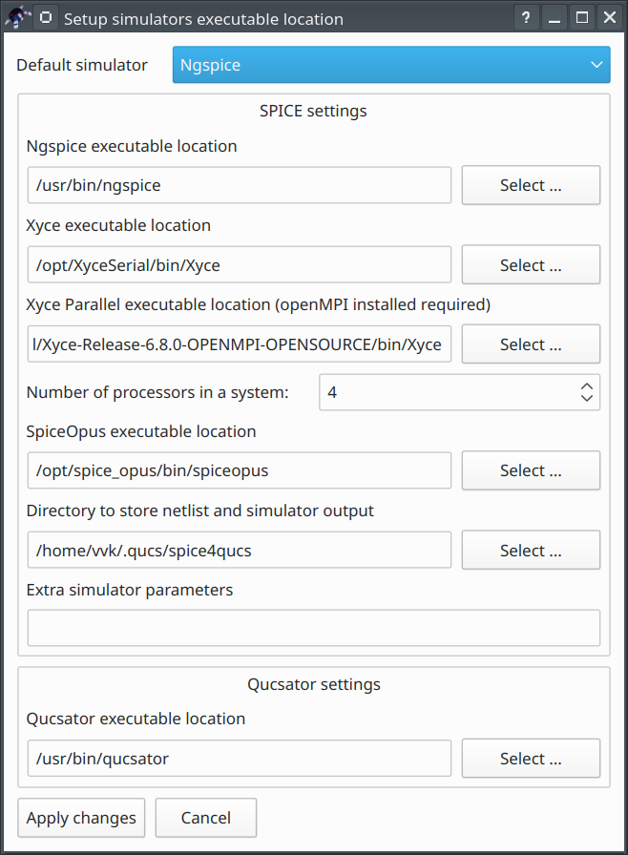Click the Ngspice executable location field
This screenshot has height=855, width=628.
[239, 185]
